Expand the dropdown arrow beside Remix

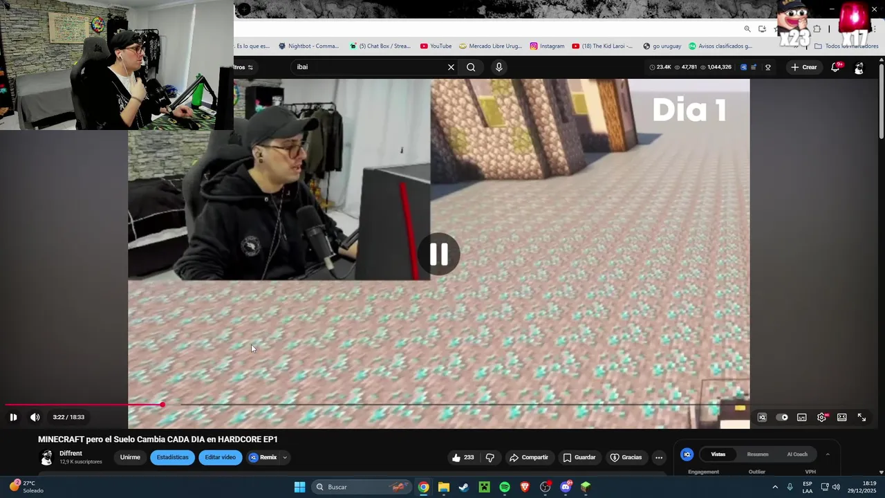pos(285,457)
